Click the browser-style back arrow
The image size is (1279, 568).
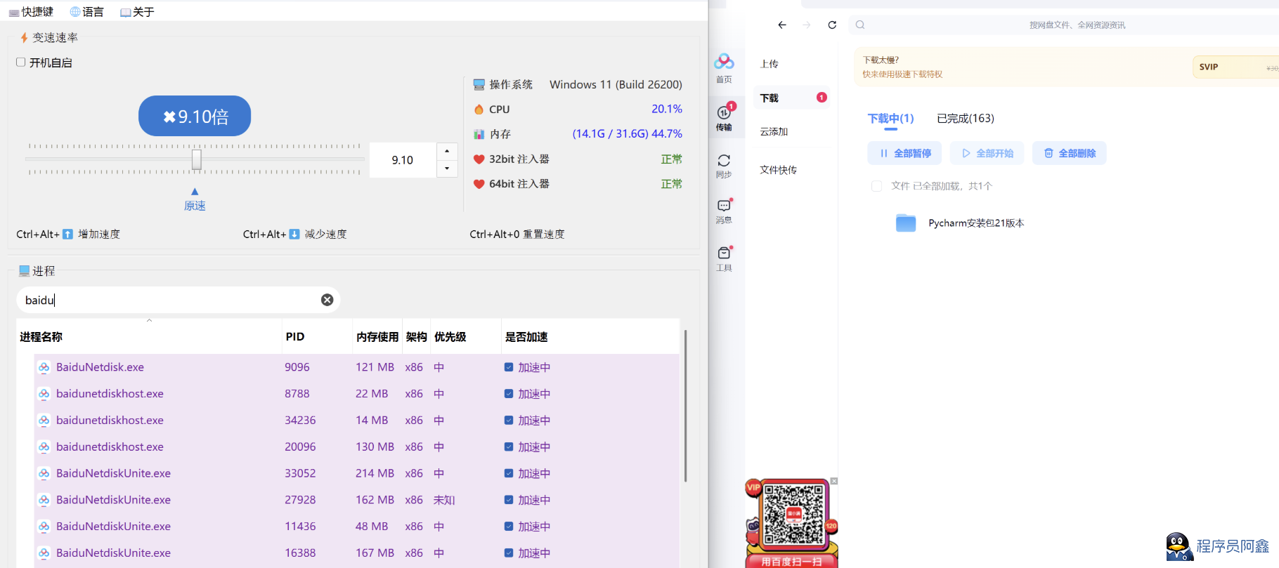tap(781, 25)
